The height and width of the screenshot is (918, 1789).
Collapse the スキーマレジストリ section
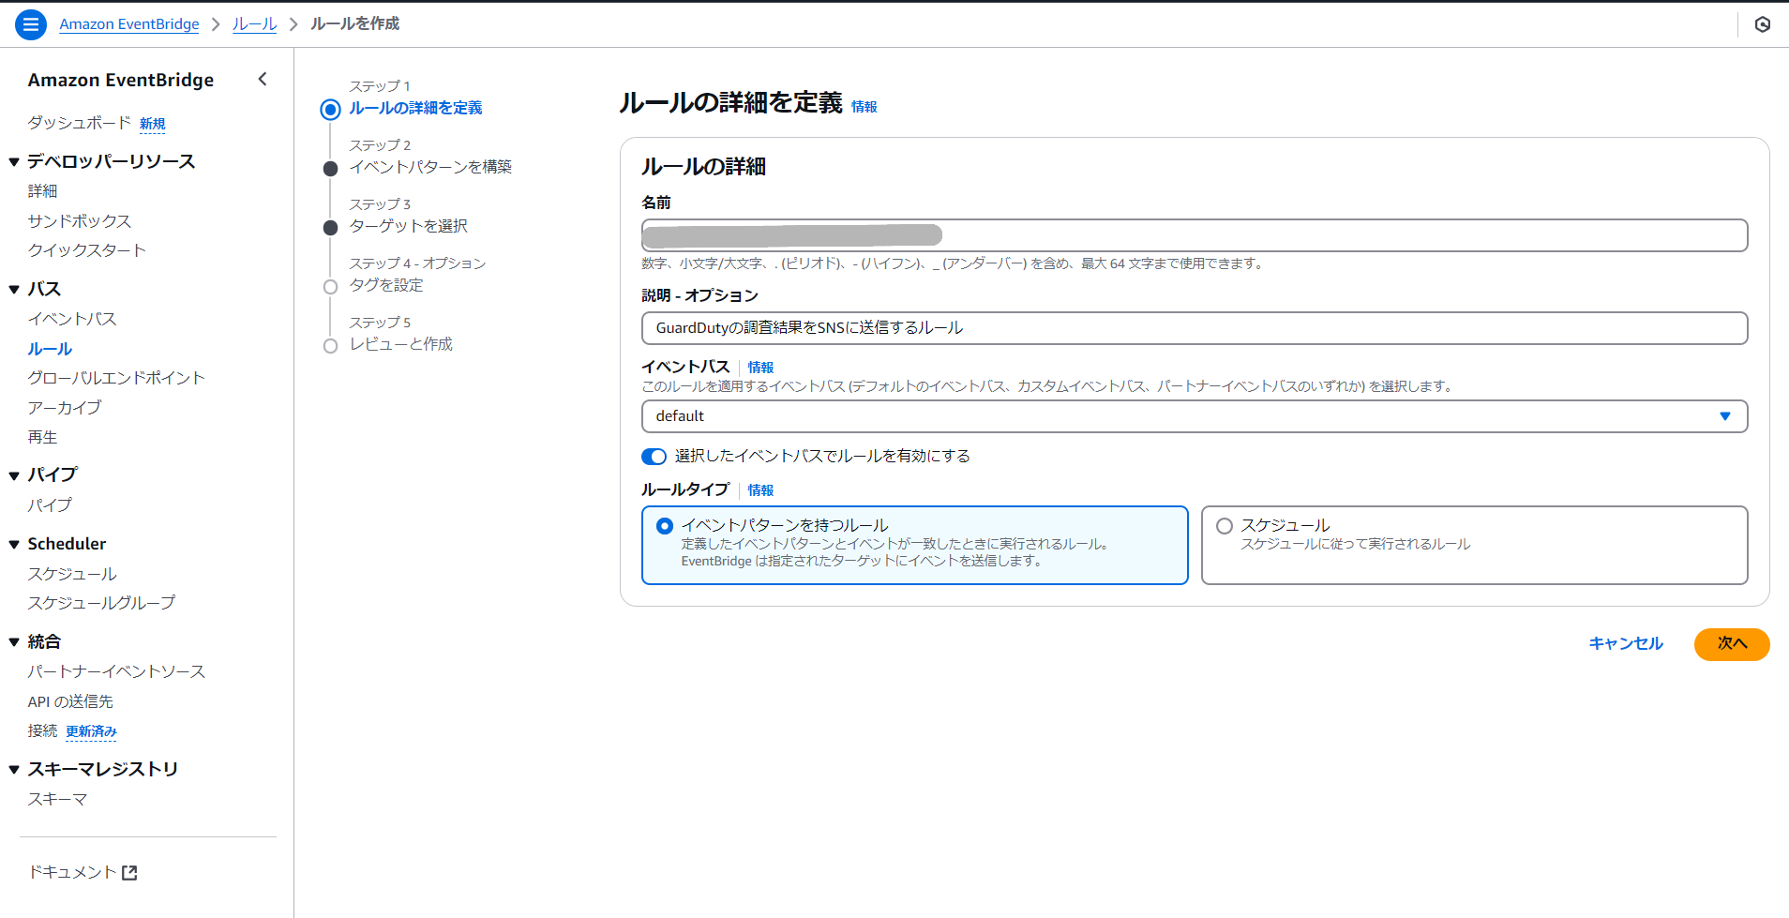coord(14,770)
